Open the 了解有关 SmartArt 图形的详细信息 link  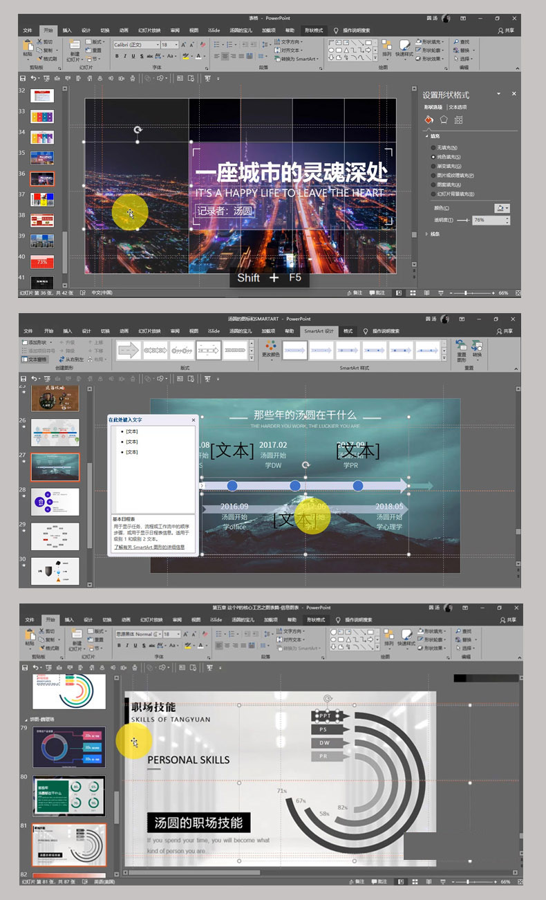click(150, 547)
